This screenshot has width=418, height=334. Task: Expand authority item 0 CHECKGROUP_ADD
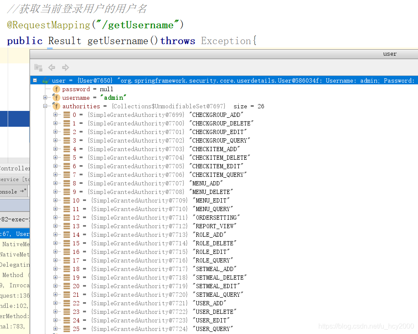(x=55, y=114)
